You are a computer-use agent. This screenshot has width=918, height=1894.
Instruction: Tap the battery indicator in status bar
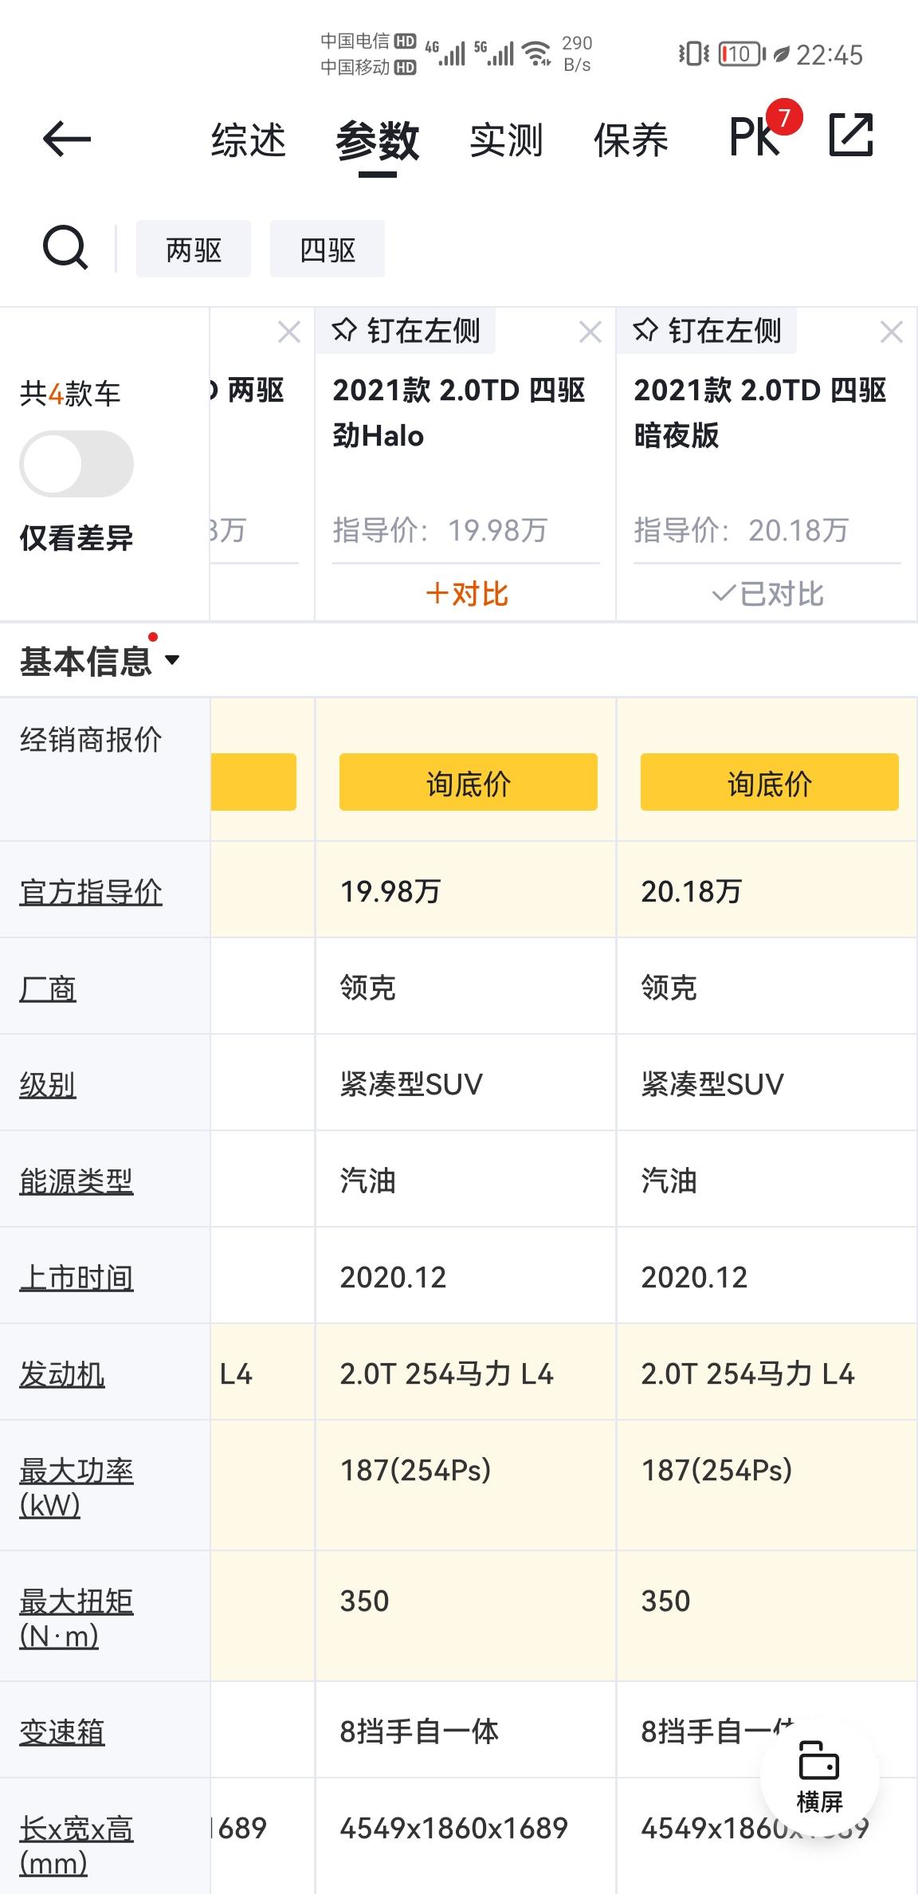click(x=741, y=54)
